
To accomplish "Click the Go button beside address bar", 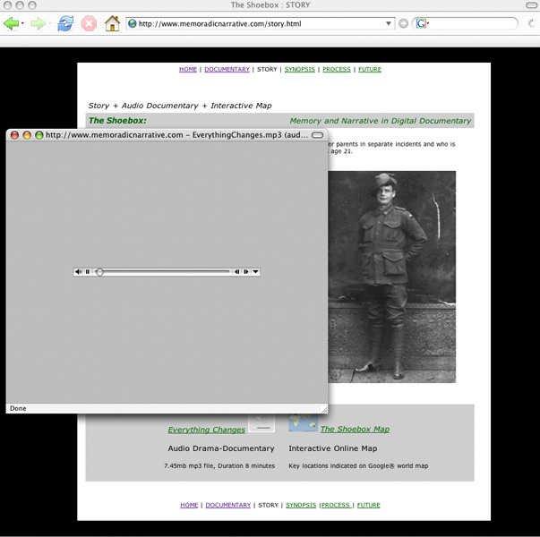I will click(403, 23).
